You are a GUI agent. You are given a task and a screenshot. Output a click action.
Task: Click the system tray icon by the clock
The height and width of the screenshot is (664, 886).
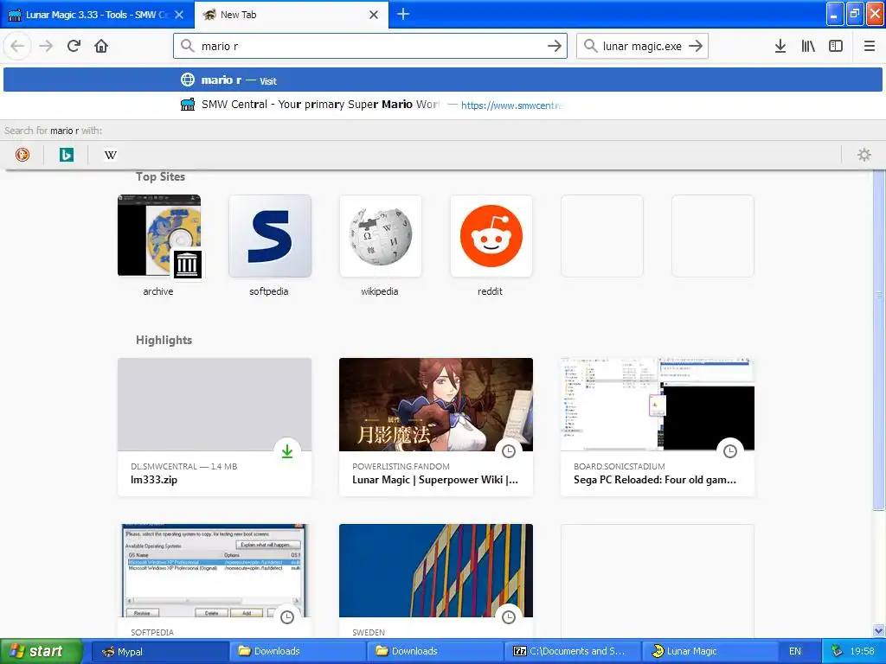point(837,651)
